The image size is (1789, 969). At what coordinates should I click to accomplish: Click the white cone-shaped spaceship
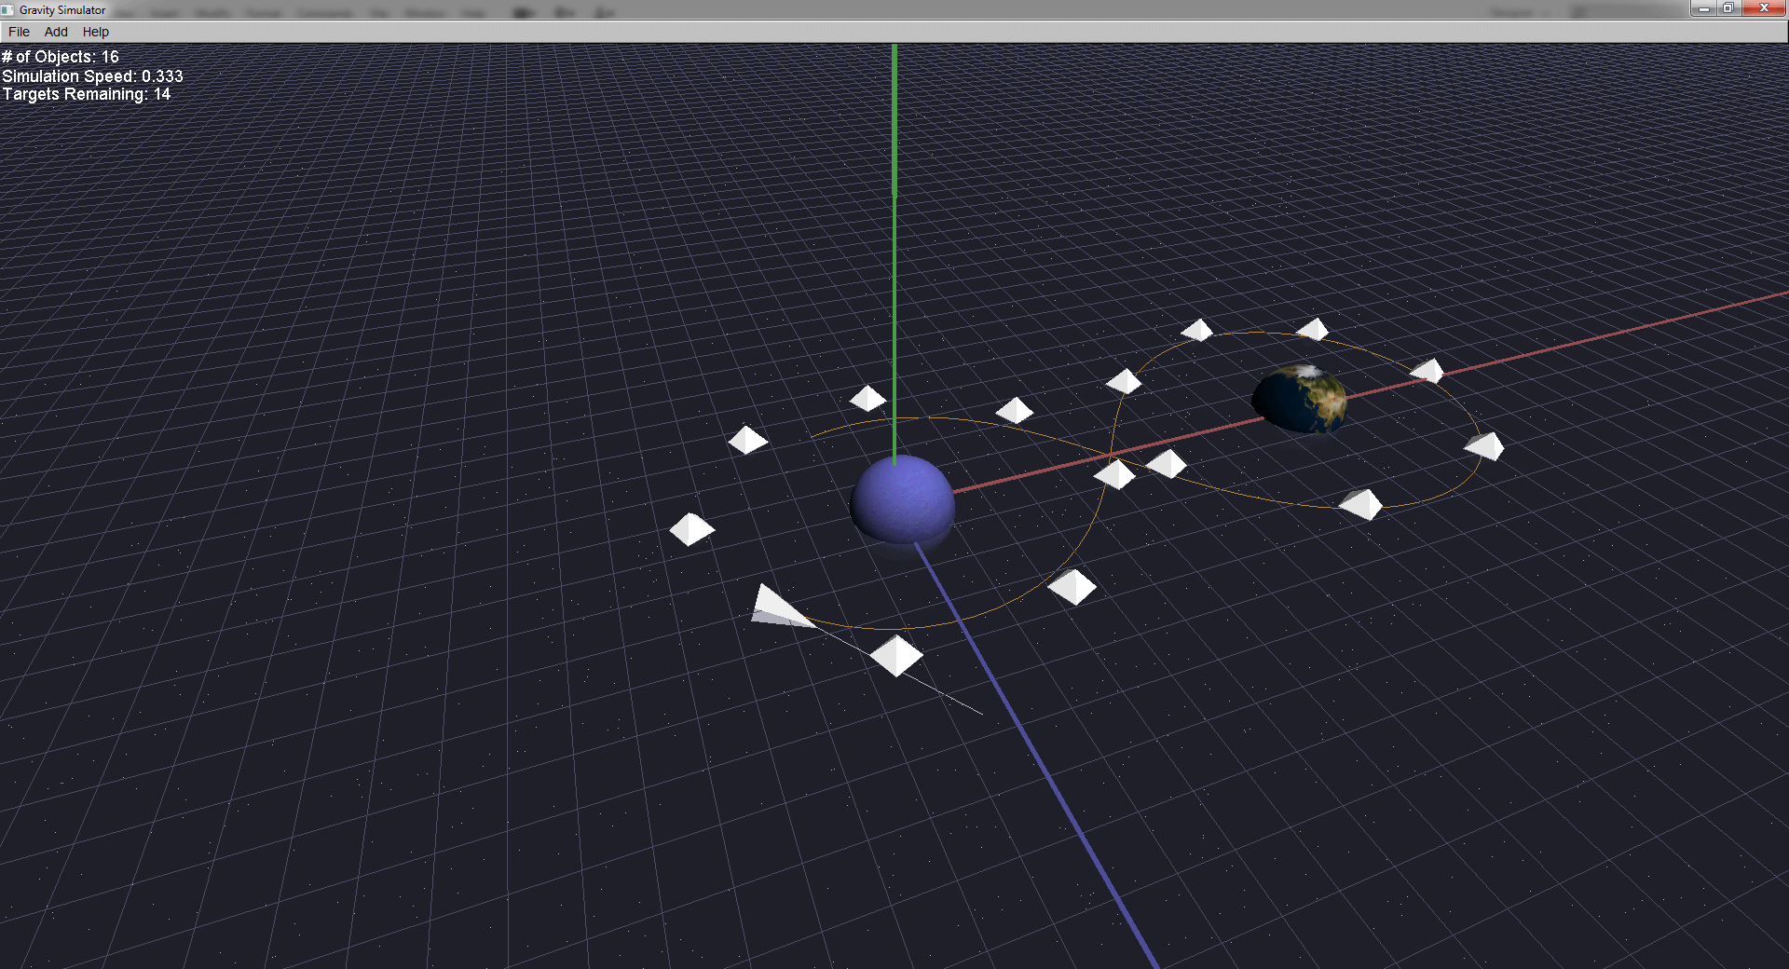coord(778,607)
